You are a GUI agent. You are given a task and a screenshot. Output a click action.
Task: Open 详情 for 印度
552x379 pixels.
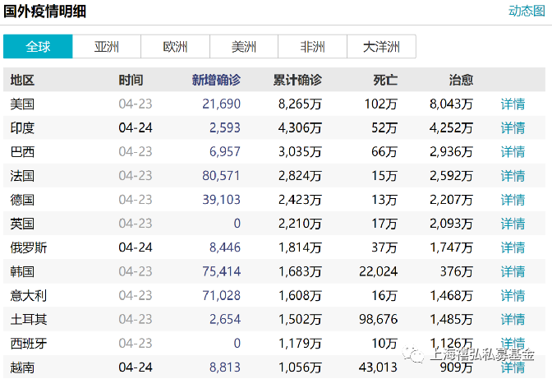coord(513,128)
